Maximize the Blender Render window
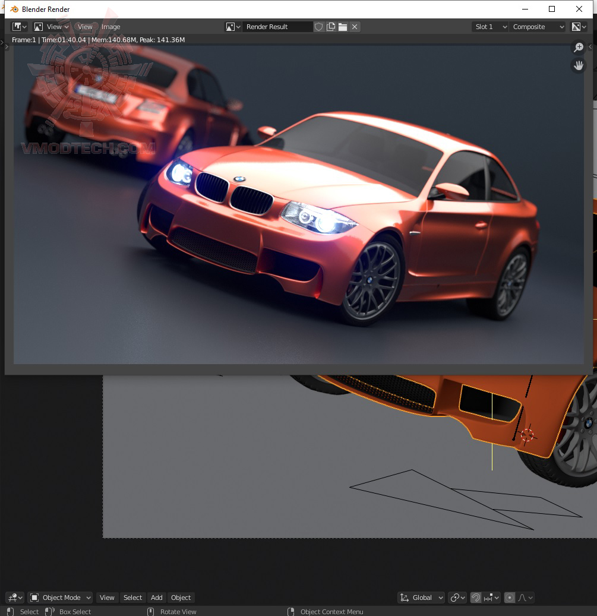The image size is (597, 616). coord(552,9)
